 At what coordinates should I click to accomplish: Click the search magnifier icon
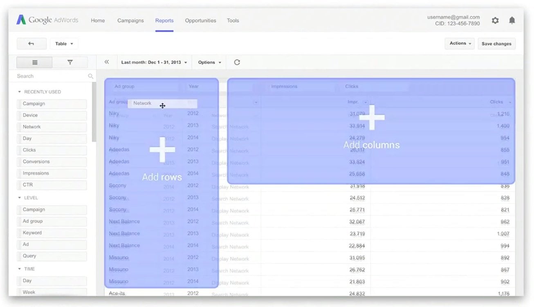tap(90, 76)
